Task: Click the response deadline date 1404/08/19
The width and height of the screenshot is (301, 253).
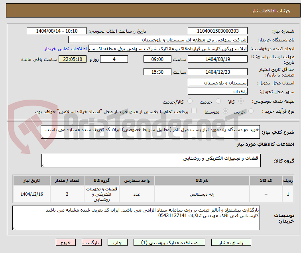Action: tap(218, 59)
